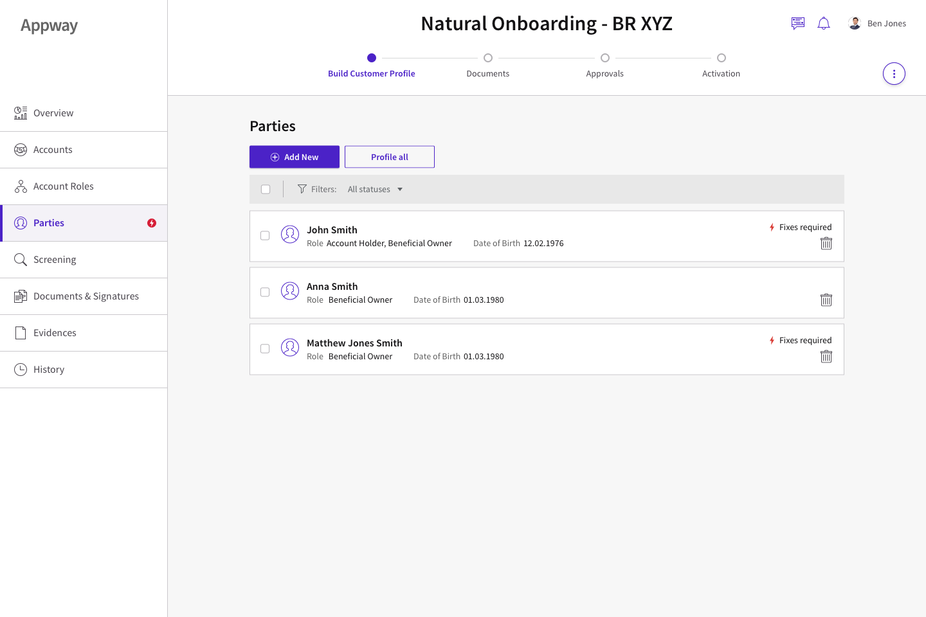The image size is (926, 617).
Task: Tick the select-all parties checkbox
Action: click(266, 189)
